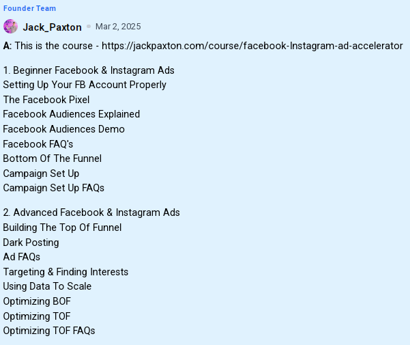Click the Setting Up Your FB Account line
The height and width of the screenshot is (345, 410).
coord(85,85)
